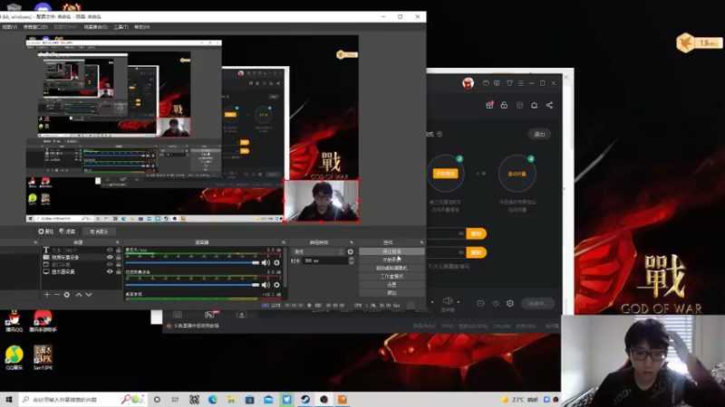Open OBS Help menu
This screenshot has height=407, width=725.
point(142,27)
